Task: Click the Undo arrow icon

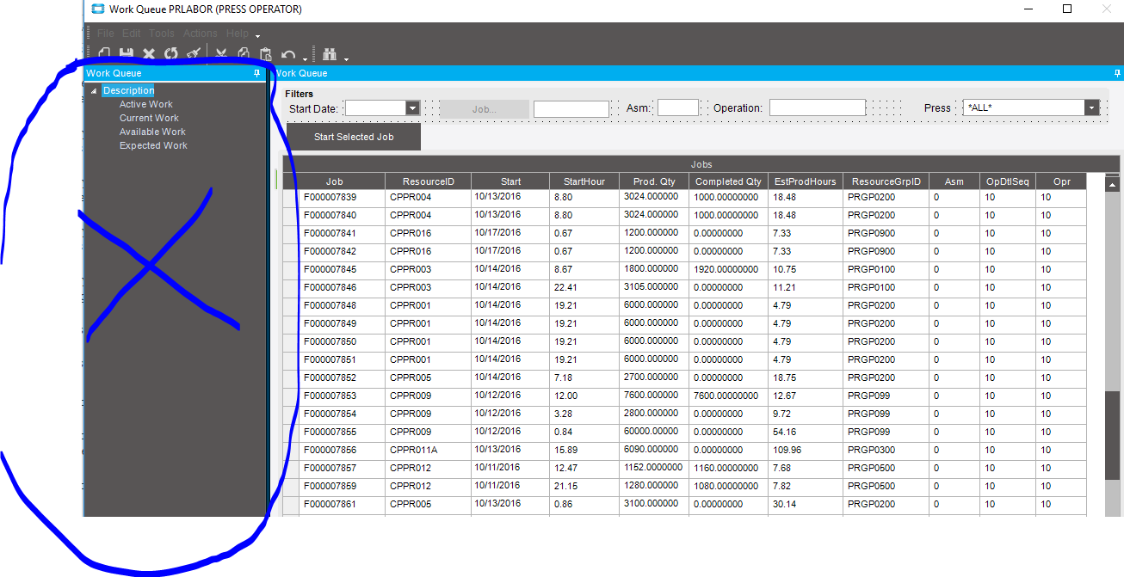Action: 288,54
